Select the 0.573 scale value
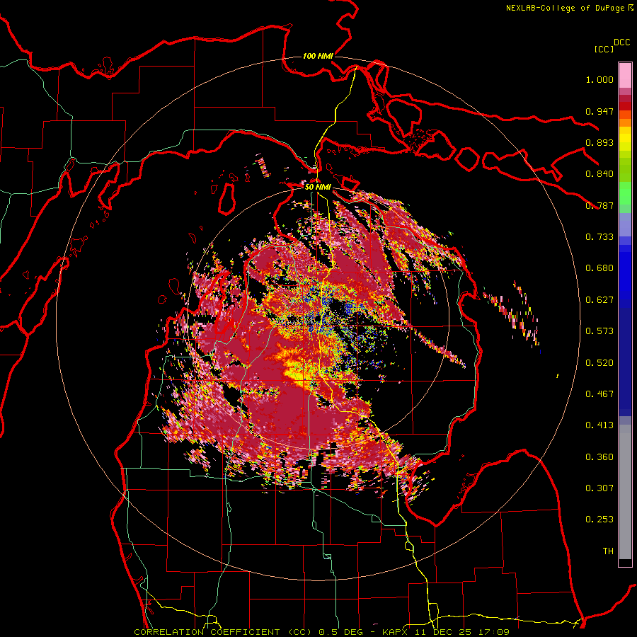Screen dimensions: 637x637 click(599, 331)
